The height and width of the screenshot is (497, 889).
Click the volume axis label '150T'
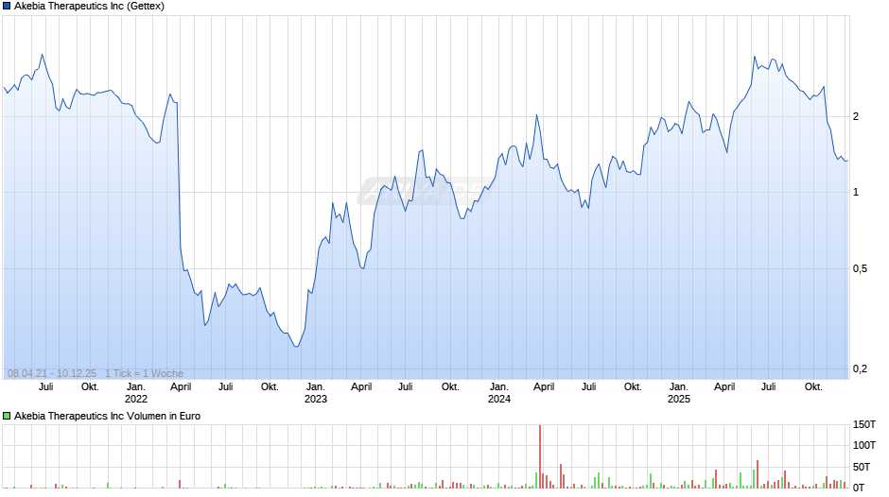(864, 424)
